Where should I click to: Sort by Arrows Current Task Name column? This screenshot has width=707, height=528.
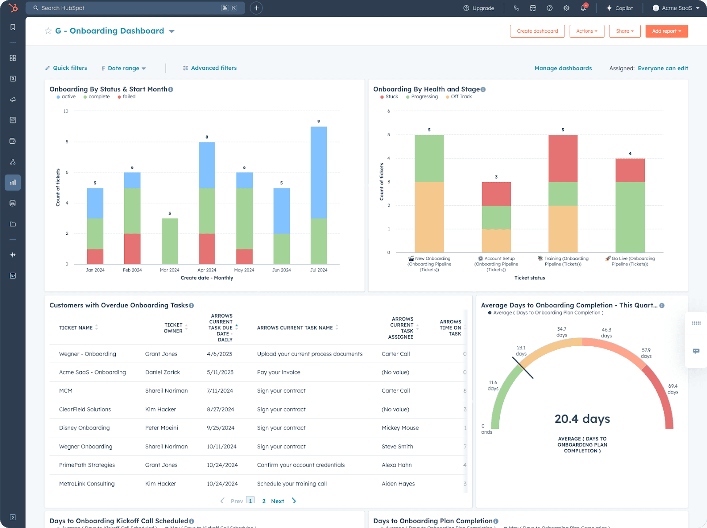click(x=297, y=328)
